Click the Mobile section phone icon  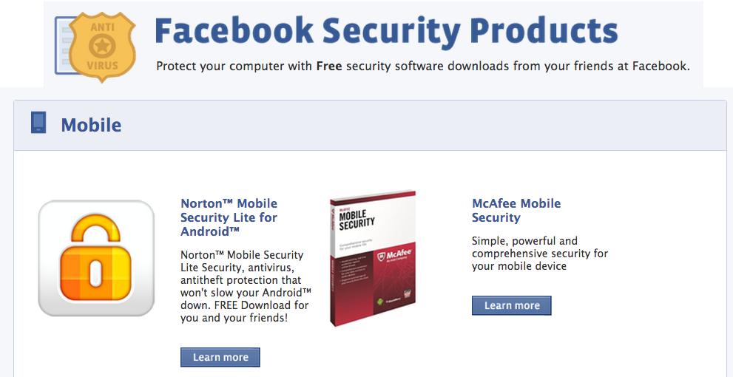(x=38, y=123)
